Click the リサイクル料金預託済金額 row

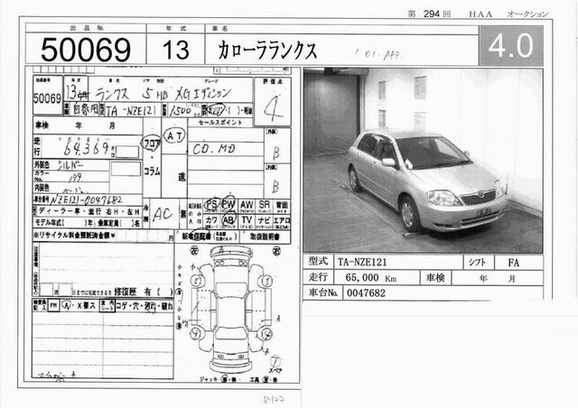pos(103,236)
